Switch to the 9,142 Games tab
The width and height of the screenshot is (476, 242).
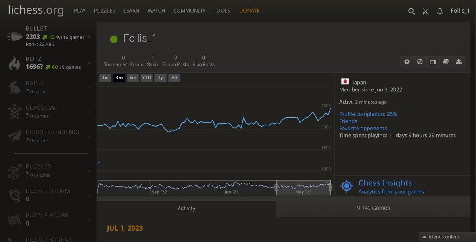point(373,208)
